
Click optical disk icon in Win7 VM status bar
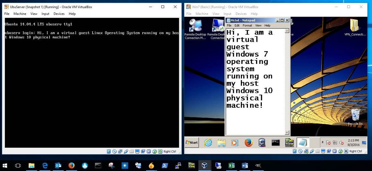(300, 151)
